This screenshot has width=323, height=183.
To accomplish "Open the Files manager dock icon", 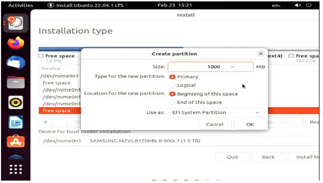I will click(x=16, y=82).
